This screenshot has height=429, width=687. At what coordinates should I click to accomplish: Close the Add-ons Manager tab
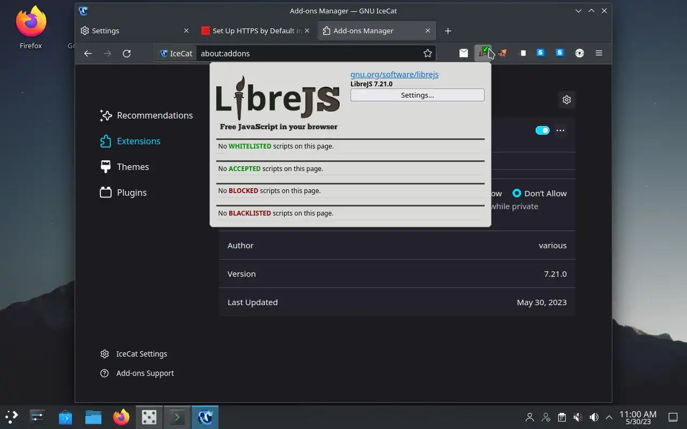coord(428,31)
